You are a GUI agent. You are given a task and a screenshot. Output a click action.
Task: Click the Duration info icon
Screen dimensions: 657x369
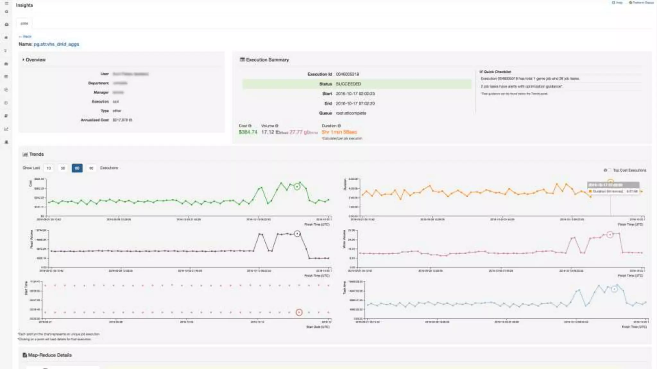(x=339, y=126)
